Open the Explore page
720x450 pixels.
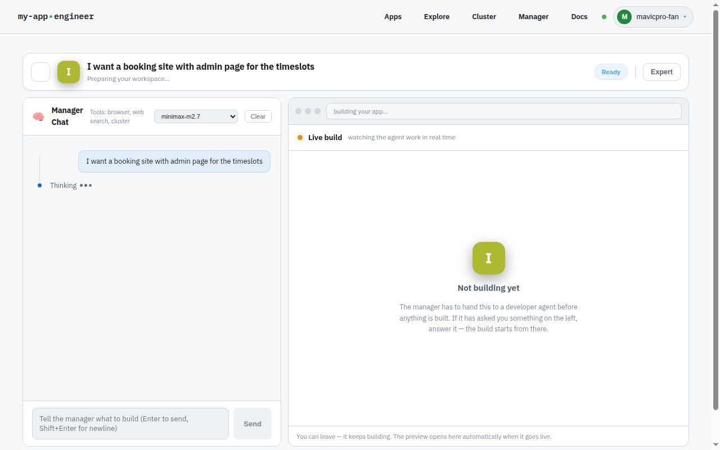[x=436, y=17]
